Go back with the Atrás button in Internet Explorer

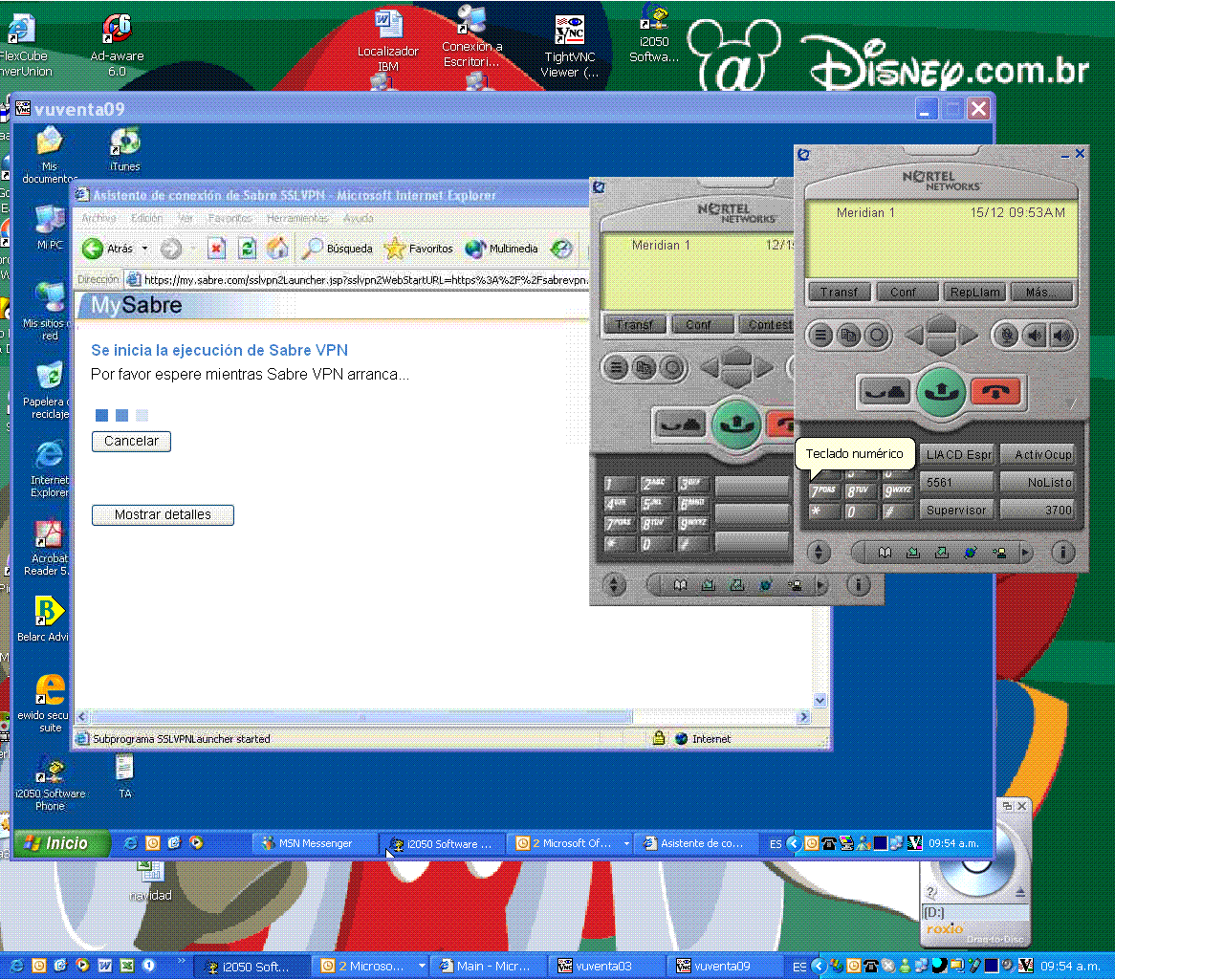click(108, 249)
